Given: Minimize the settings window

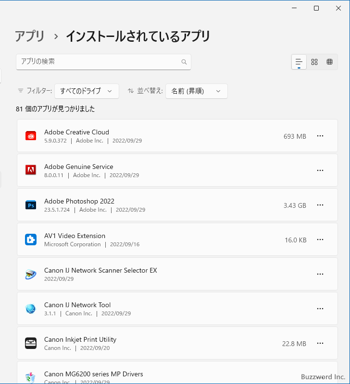Looking at the screenshot, I should (294, 8).
